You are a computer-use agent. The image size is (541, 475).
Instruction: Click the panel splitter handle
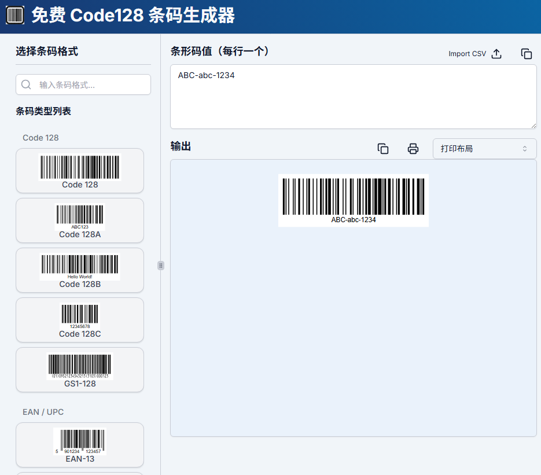pos(161,266)
